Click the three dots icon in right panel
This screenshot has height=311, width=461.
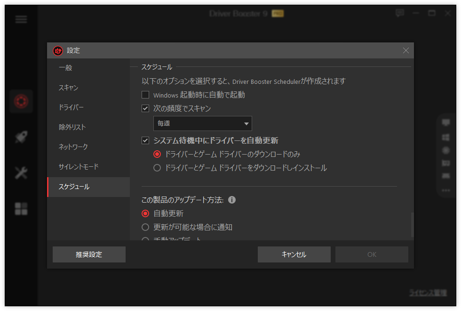pyautogui.click(x=446, y=190)
